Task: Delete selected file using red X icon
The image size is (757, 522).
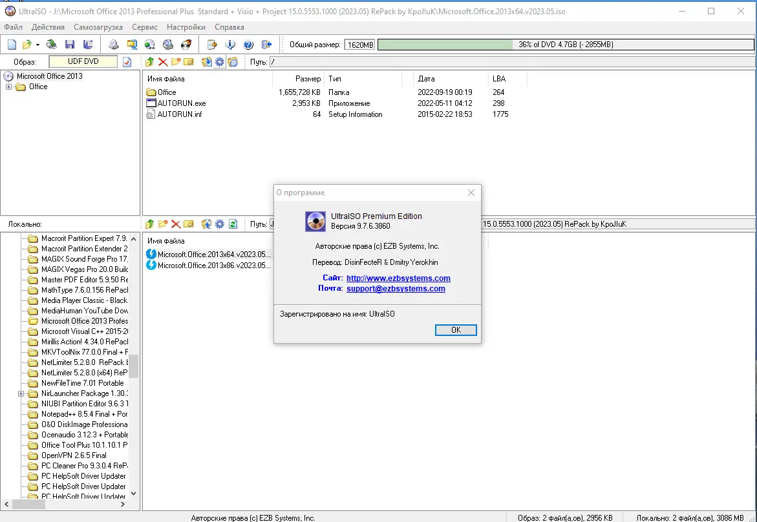Action: coord(163,61)
